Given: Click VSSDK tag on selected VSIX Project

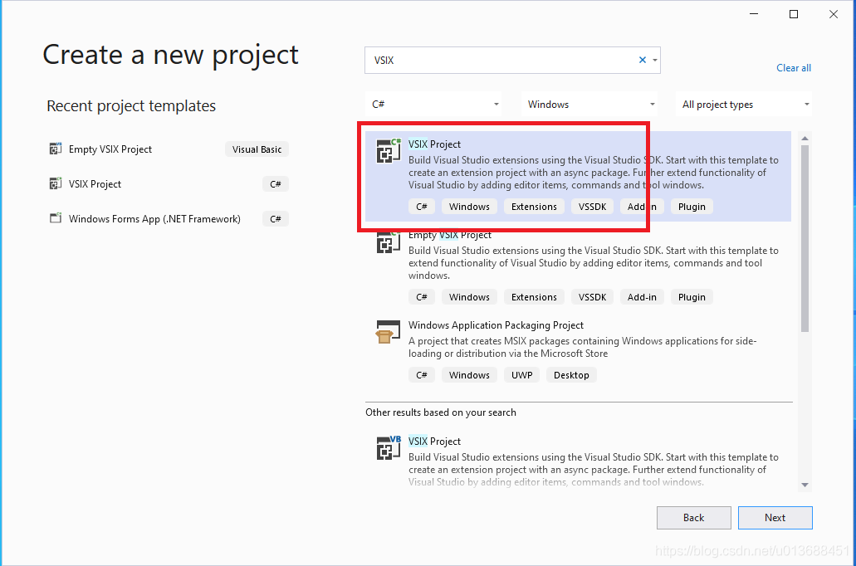Looking at the screenshot, I should 592,207.
